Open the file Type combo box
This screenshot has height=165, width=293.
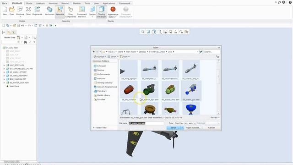pos(185,123)
